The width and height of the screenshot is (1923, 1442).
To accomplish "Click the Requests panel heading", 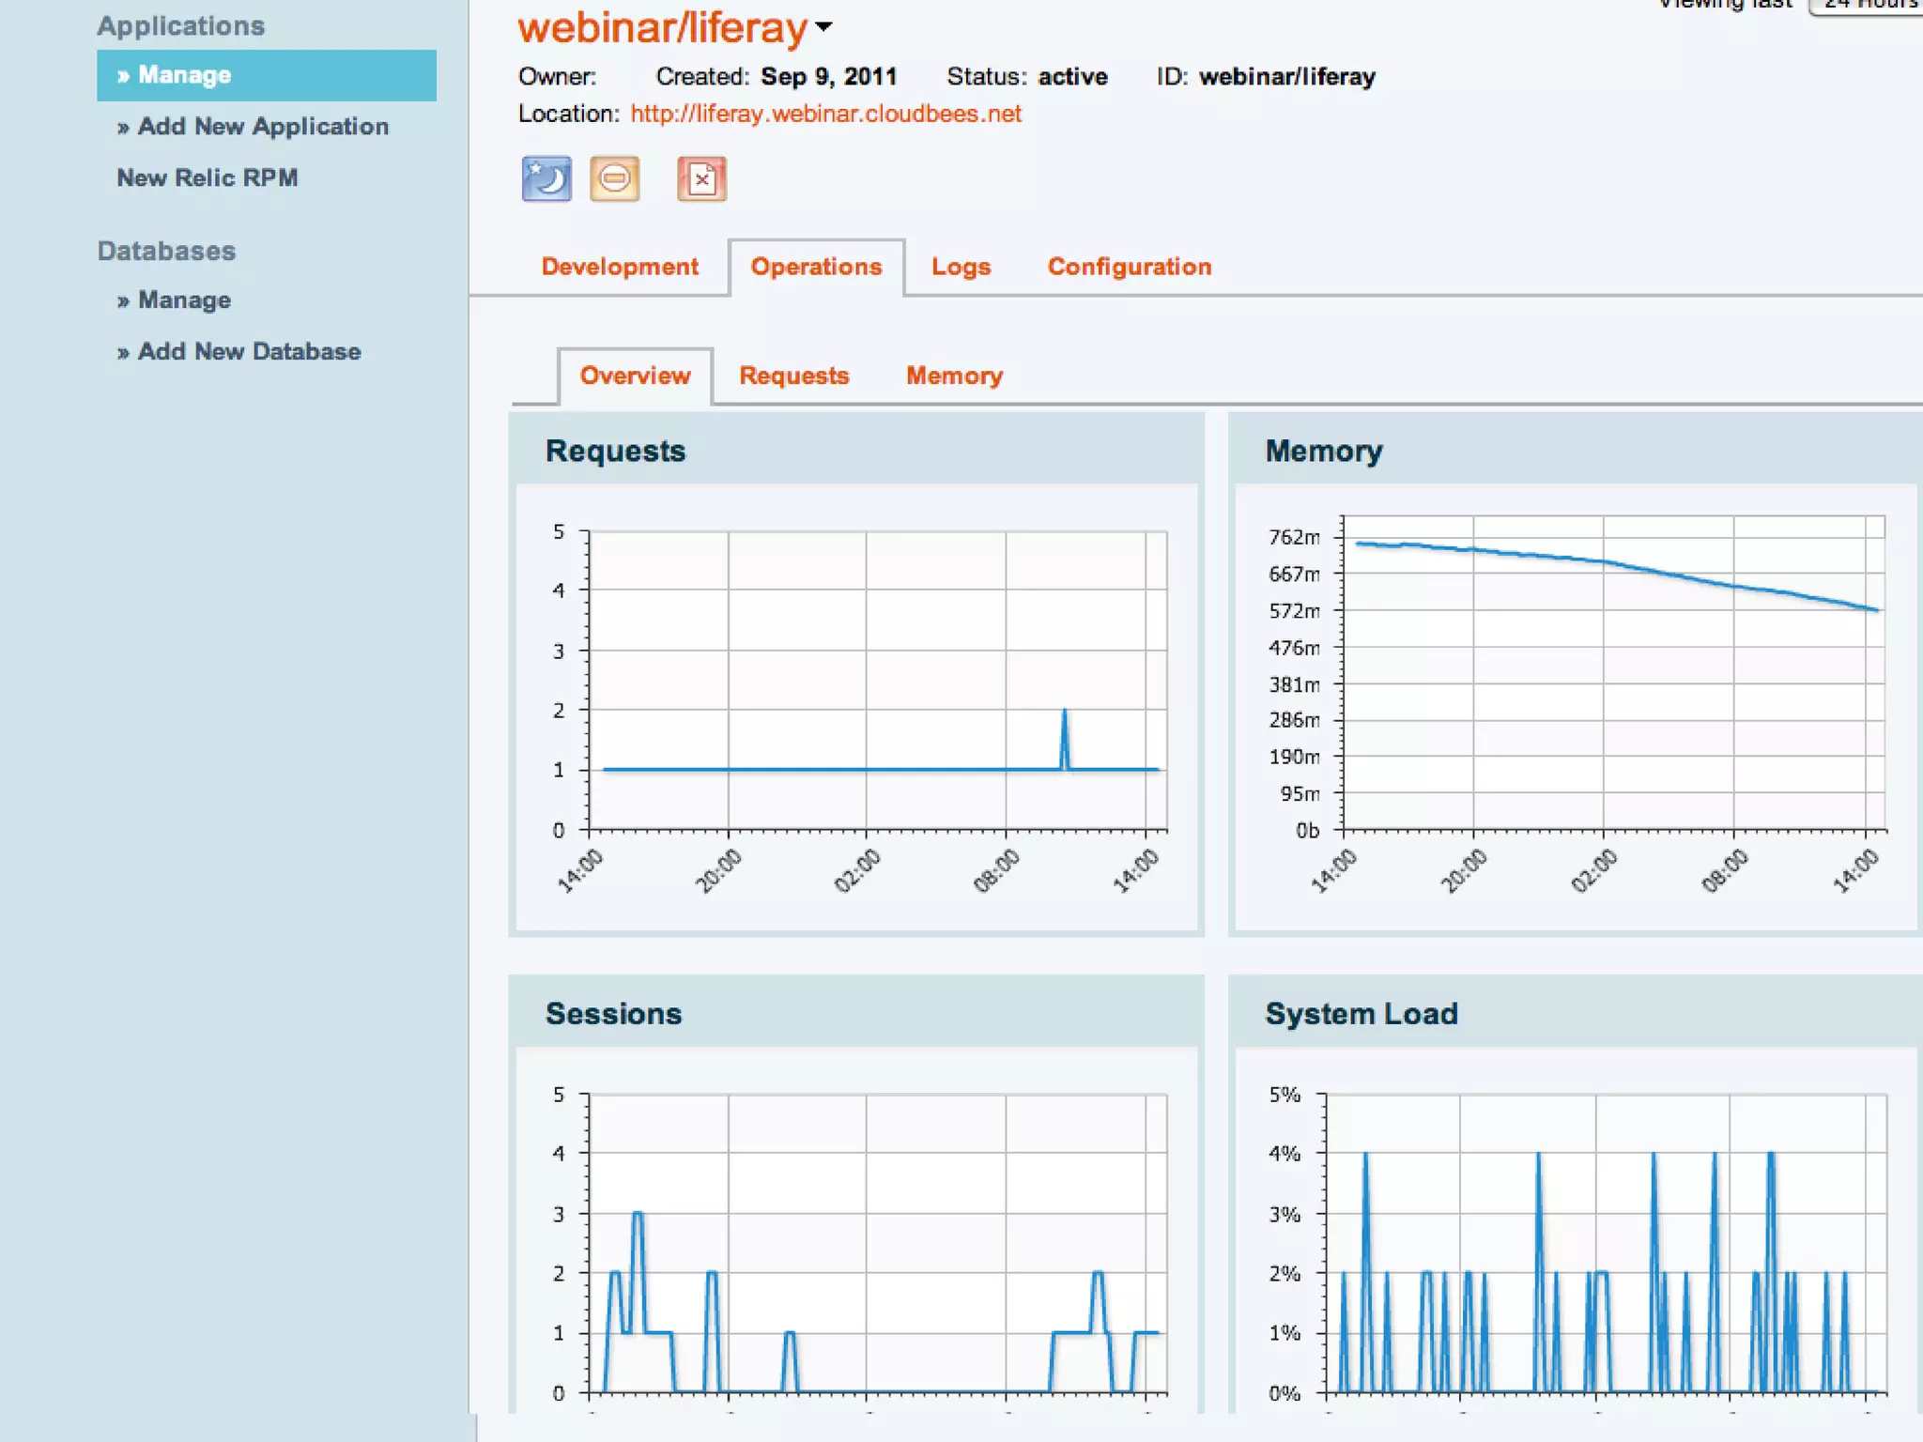I will (616, 451).
